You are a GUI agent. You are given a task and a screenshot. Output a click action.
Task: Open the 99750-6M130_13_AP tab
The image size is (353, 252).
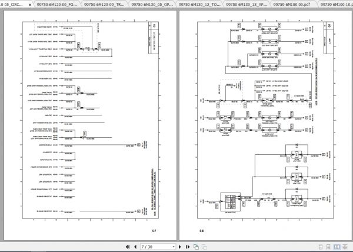coord(247,5)
